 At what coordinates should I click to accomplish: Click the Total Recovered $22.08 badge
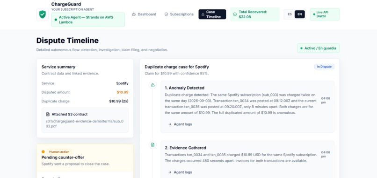[x=255, y=14]
